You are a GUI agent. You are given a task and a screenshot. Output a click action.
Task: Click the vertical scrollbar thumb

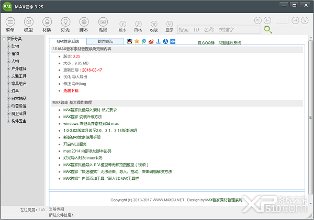coord(310,117)
